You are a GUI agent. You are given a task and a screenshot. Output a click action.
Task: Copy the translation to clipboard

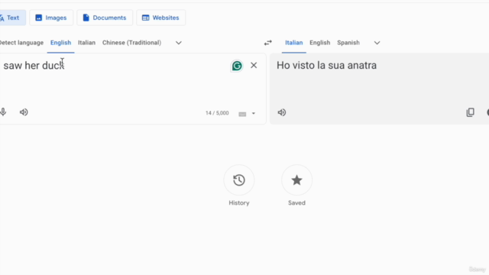(471, 112)
